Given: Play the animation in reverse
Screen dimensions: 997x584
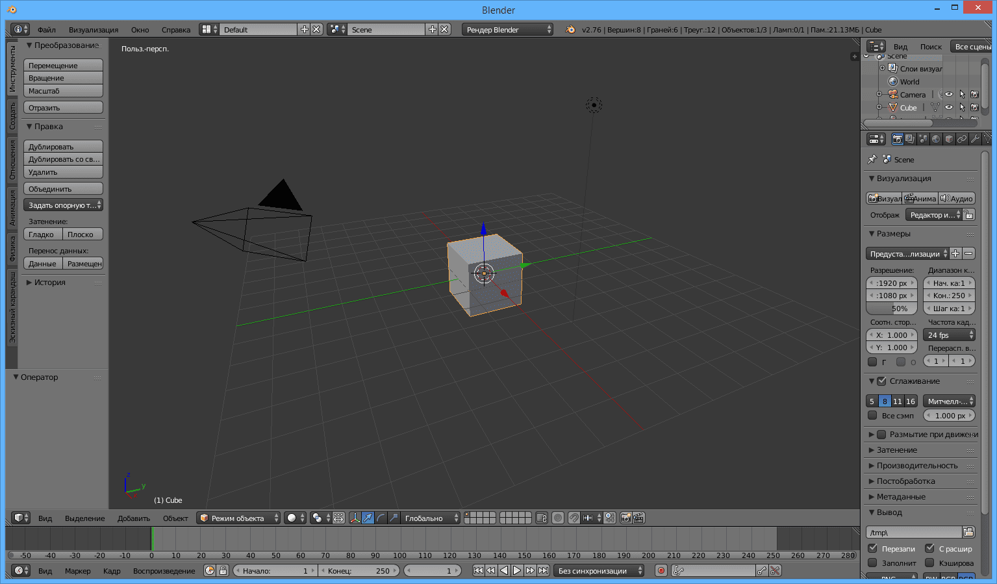Looking at the screenshot, I should click(504, 570).
